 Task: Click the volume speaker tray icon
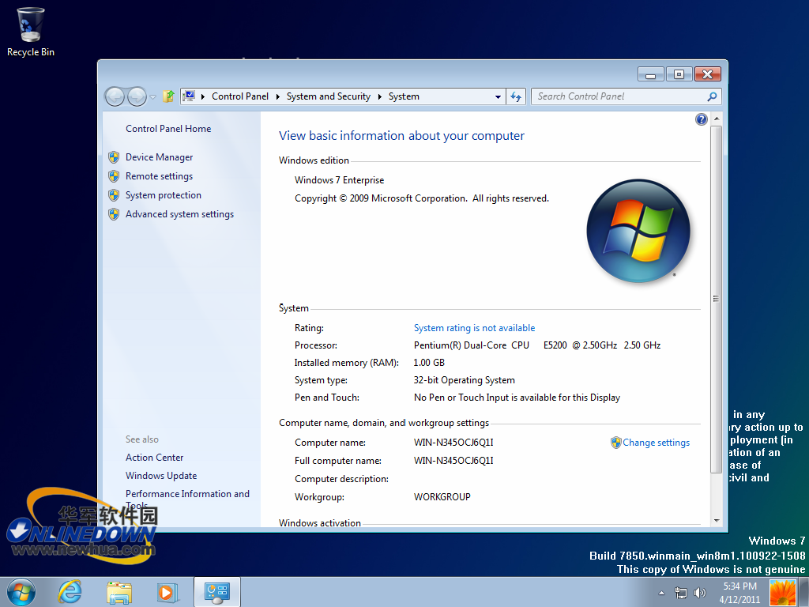700,593
